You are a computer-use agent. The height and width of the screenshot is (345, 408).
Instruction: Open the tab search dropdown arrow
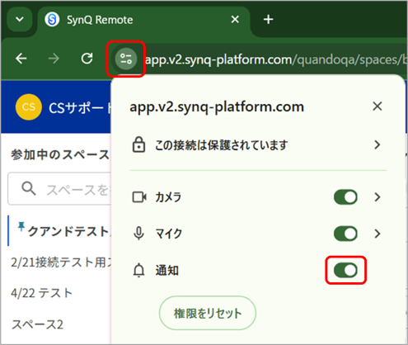point(20,20)
